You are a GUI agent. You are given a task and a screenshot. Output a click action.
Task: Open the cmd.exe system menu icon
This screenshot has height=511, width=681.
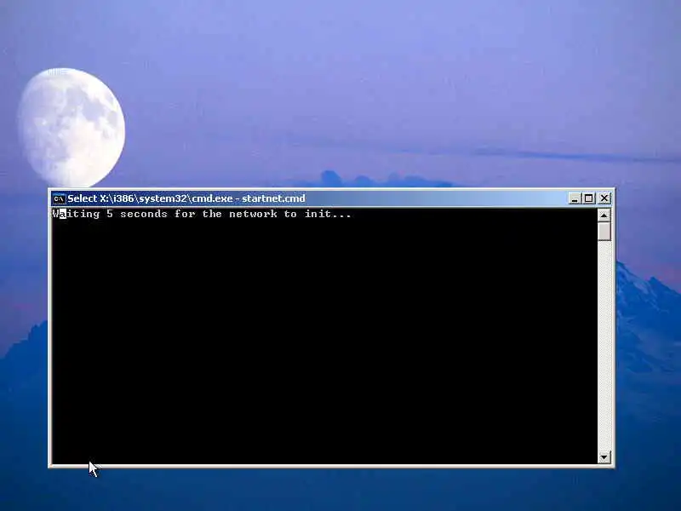(x=59, y=198)
